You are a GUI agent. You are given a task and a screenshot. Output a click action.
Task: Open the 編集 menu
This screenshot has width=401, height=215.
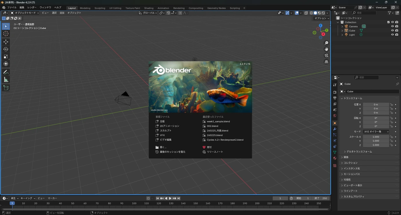point(22,7)
